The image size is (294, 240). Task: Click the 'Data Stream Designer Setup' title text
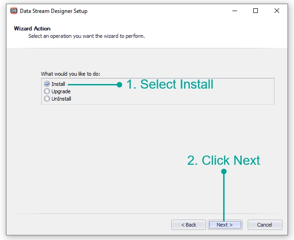54,11
